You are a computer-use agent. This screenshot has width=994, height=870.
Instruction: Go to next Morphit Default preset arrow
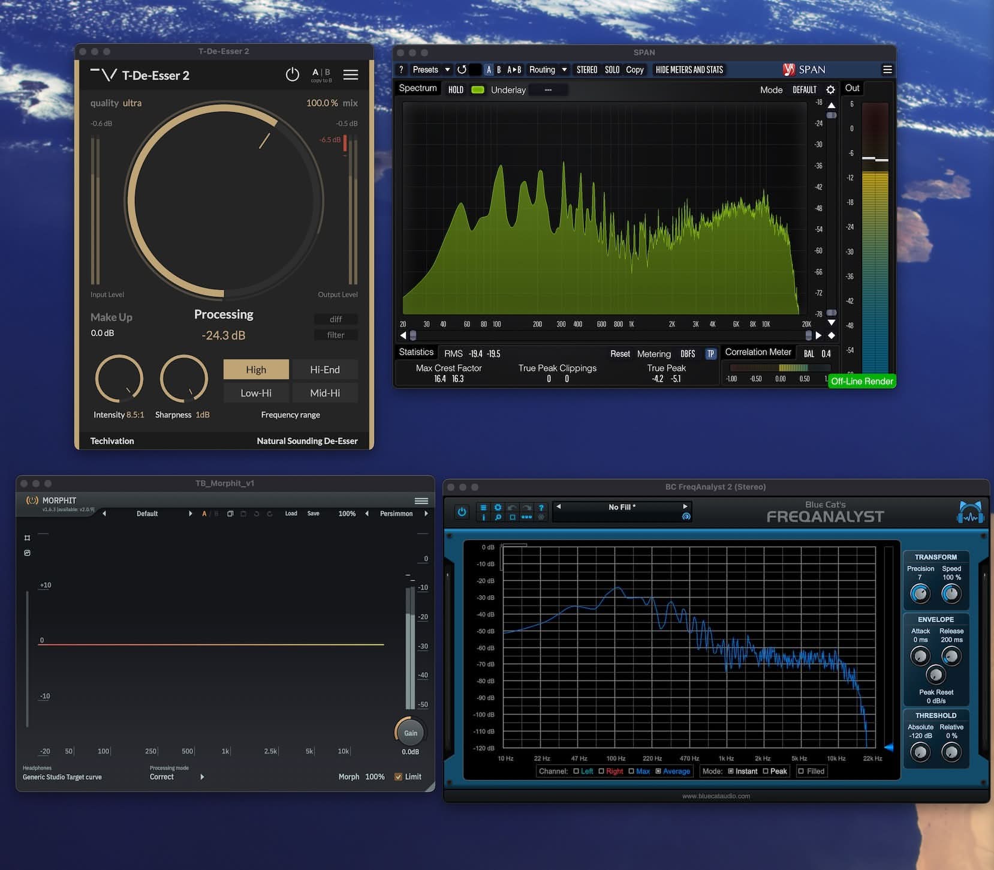tap(191, 514)
